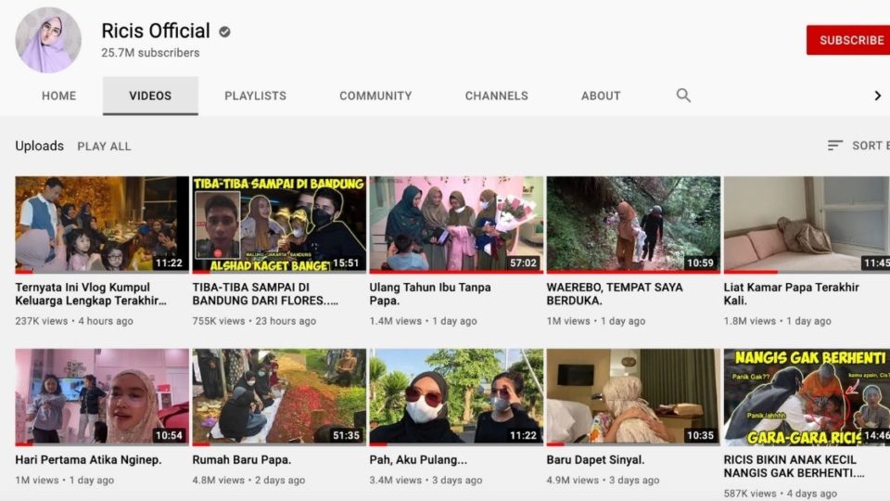The width and height of the screenshot is (890, 501).
Task: Open thumbnail of Ternyata Ini Vlog Kumpul Keluarga
Action: pos(102,225)
